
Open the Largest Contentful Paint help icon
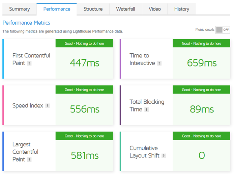(x=29, y=159)
